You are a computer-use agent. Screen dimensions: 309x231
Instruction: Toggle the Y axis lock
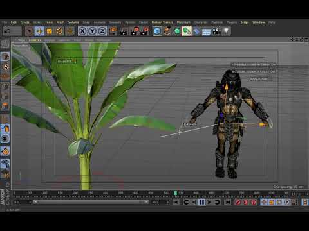(92, 31)
